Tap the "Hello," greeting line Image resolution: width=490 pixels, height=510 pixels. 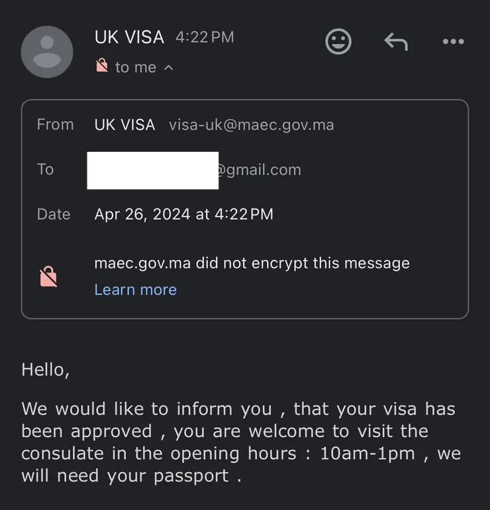[x=46, y=369]
